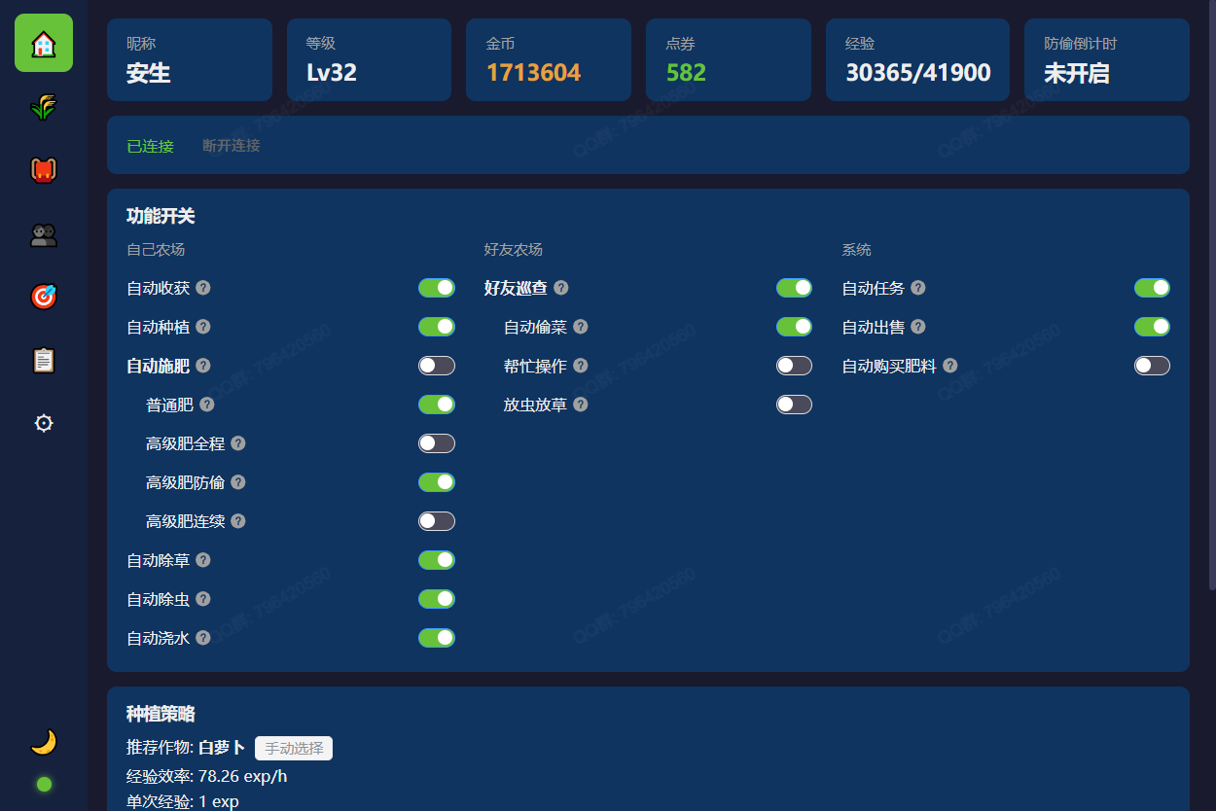Switch theme with the moon icon
The width and height of the screenshot is (1216, 811).
tap(44, 743)
